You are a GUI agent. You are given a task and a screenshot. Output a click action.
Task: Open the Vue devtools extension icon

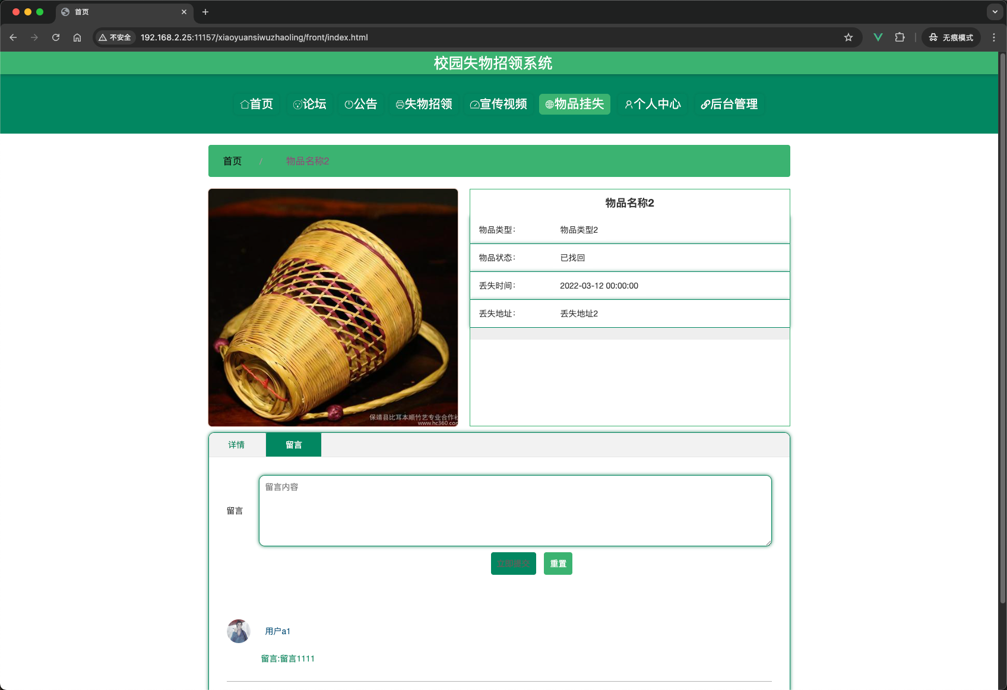[878, 37]
